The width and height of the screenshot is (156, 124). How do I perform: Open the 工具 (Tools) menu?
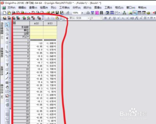click(x=108, y=7)
